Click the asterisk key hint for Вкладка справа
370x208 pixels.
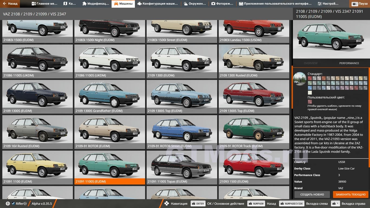336,204
